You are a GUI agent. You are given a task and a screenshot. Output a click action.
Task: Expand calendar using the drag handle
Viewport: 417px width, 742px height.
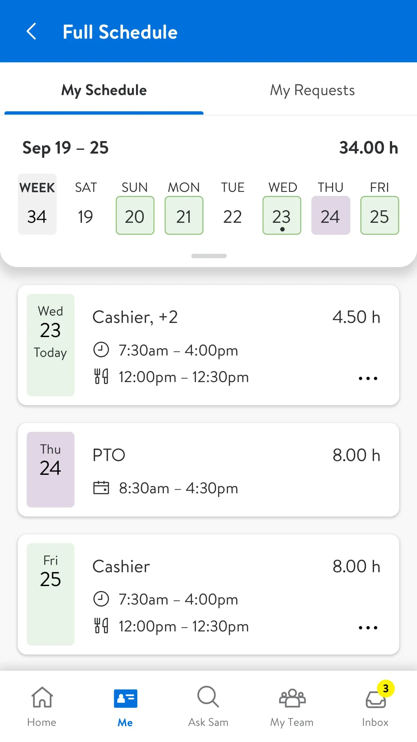[x=209, y=256]
